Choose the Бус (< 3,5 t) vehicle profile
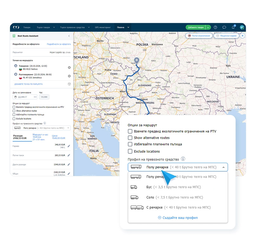Image resolution: width=254 pixels, height=238 pixels. 178,187
